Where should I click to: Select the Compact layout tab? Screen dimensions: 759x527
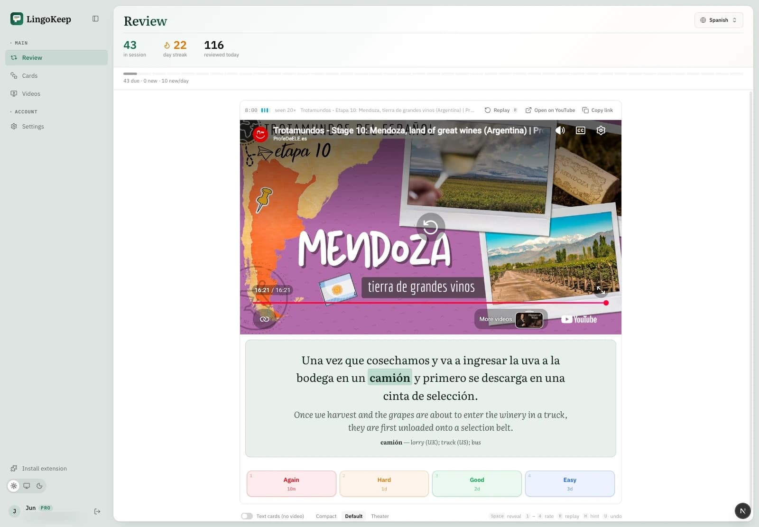tap(326, 516)
